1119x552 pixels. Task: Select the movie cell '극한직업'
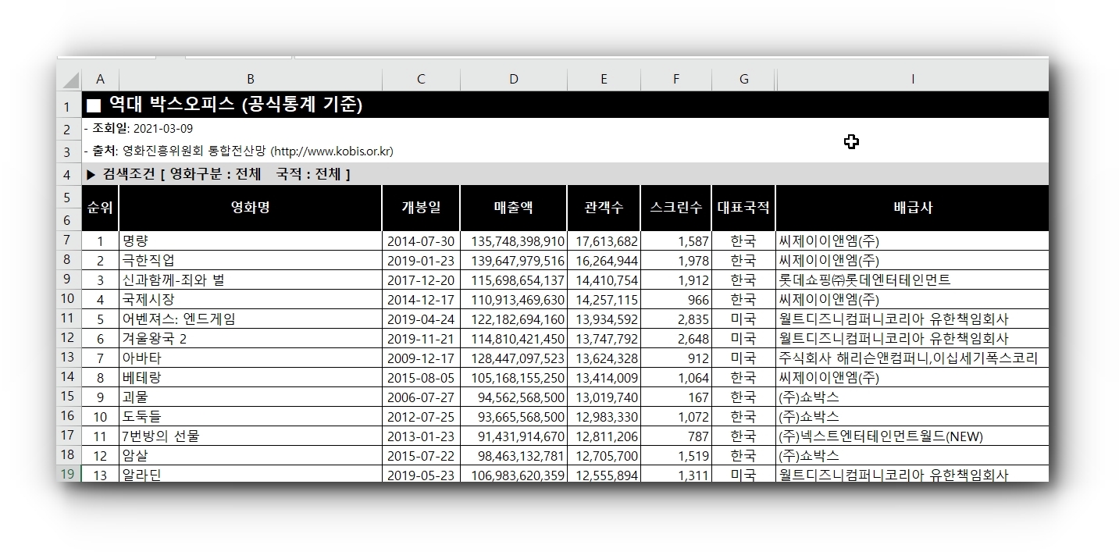pyautogui.click(x=251, y=260)
